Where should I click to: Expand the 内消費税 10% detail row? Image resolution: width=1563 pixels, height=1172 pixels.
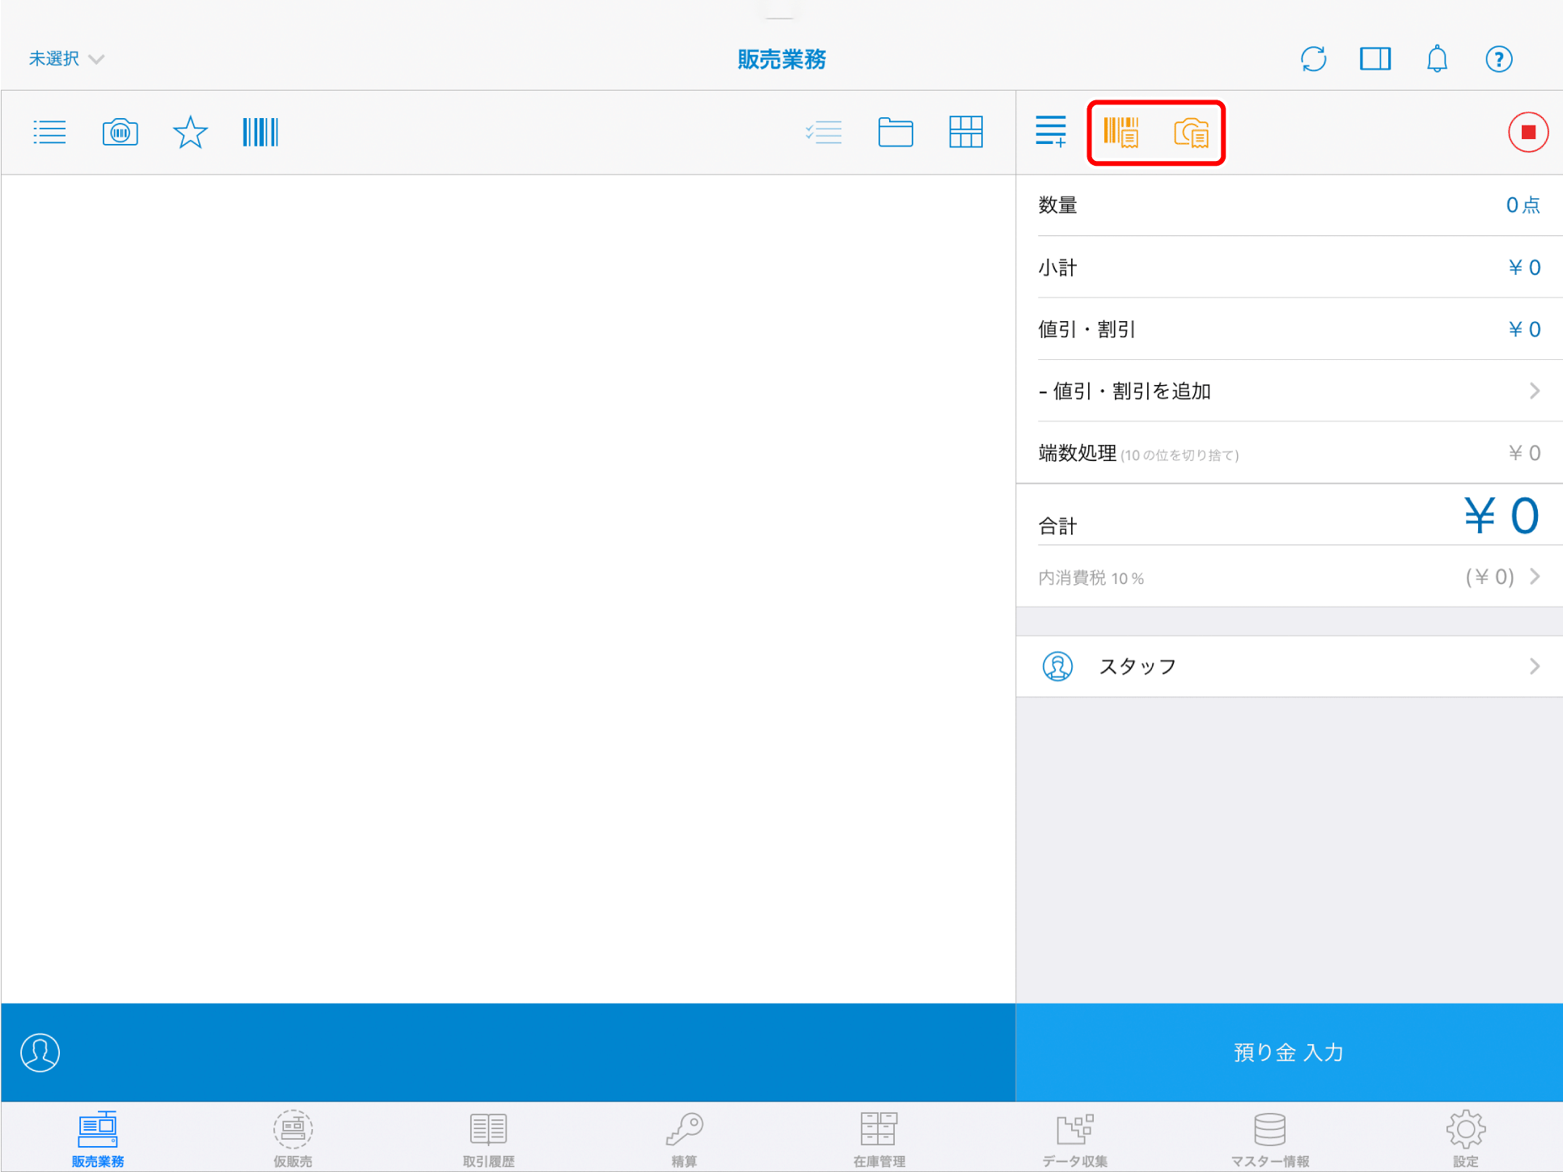point(1289,578)
